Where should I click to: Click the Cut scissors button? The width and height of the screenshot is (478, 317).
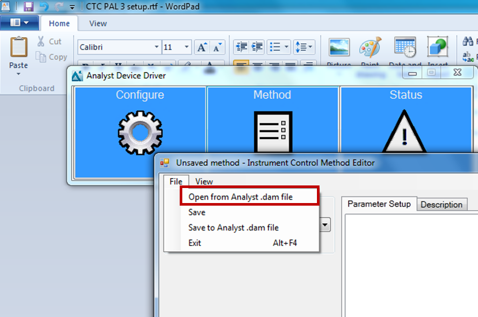click(49, 41)
